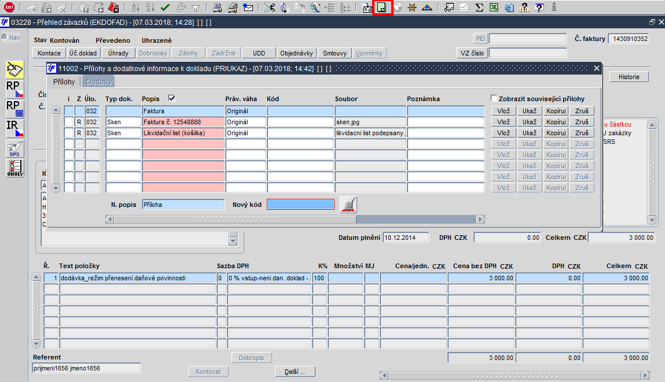Click the Referent field prijmeni1656 jmeno1656
The height and width of the screenshot is (382, 665).
pos(86,369)
